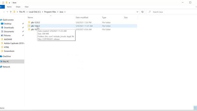Switch to the View ribbon tab
Screen dimensions: 197x111
point(26,7)
